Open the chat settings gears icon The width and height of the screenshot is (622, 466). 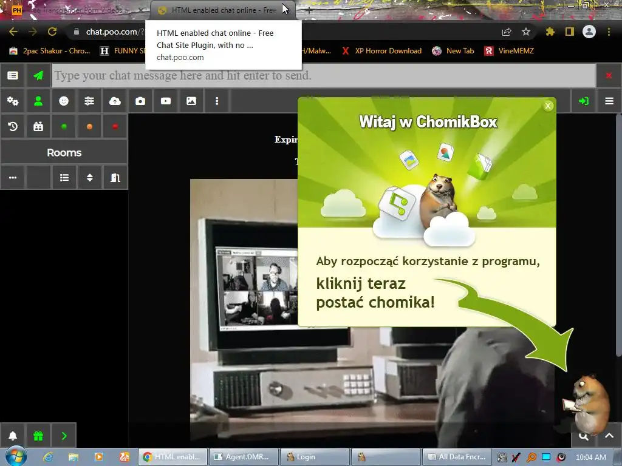click(x=13, y=101)
